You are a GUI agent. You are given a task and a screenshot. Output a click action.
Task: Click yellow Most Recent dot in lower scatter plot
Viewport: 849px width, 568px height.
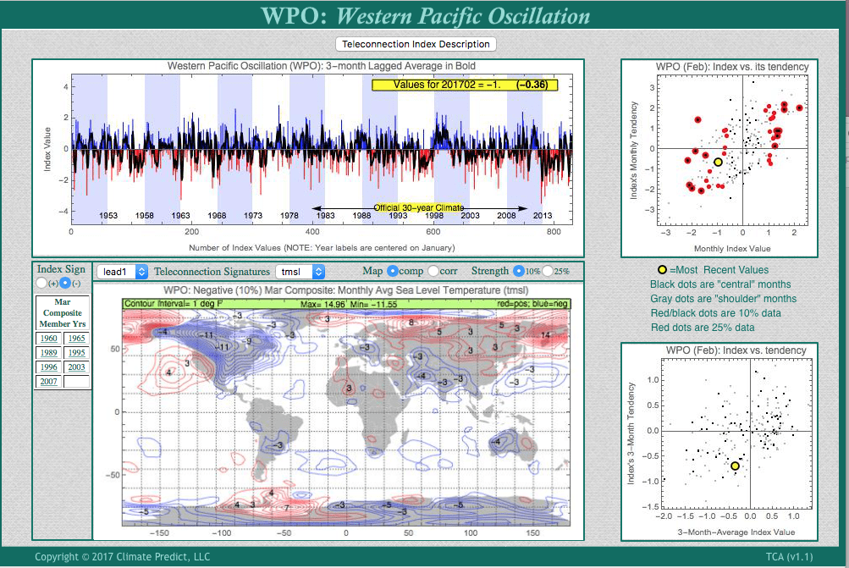[x=735, y=466]
